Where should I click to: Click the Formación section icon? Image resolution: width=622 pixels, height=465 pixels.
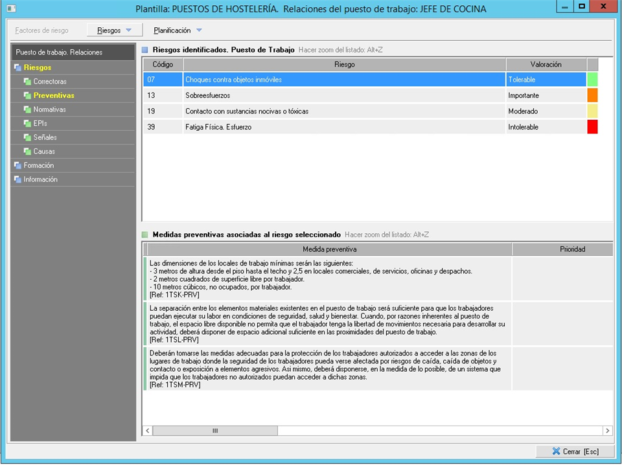click(17, 165)
